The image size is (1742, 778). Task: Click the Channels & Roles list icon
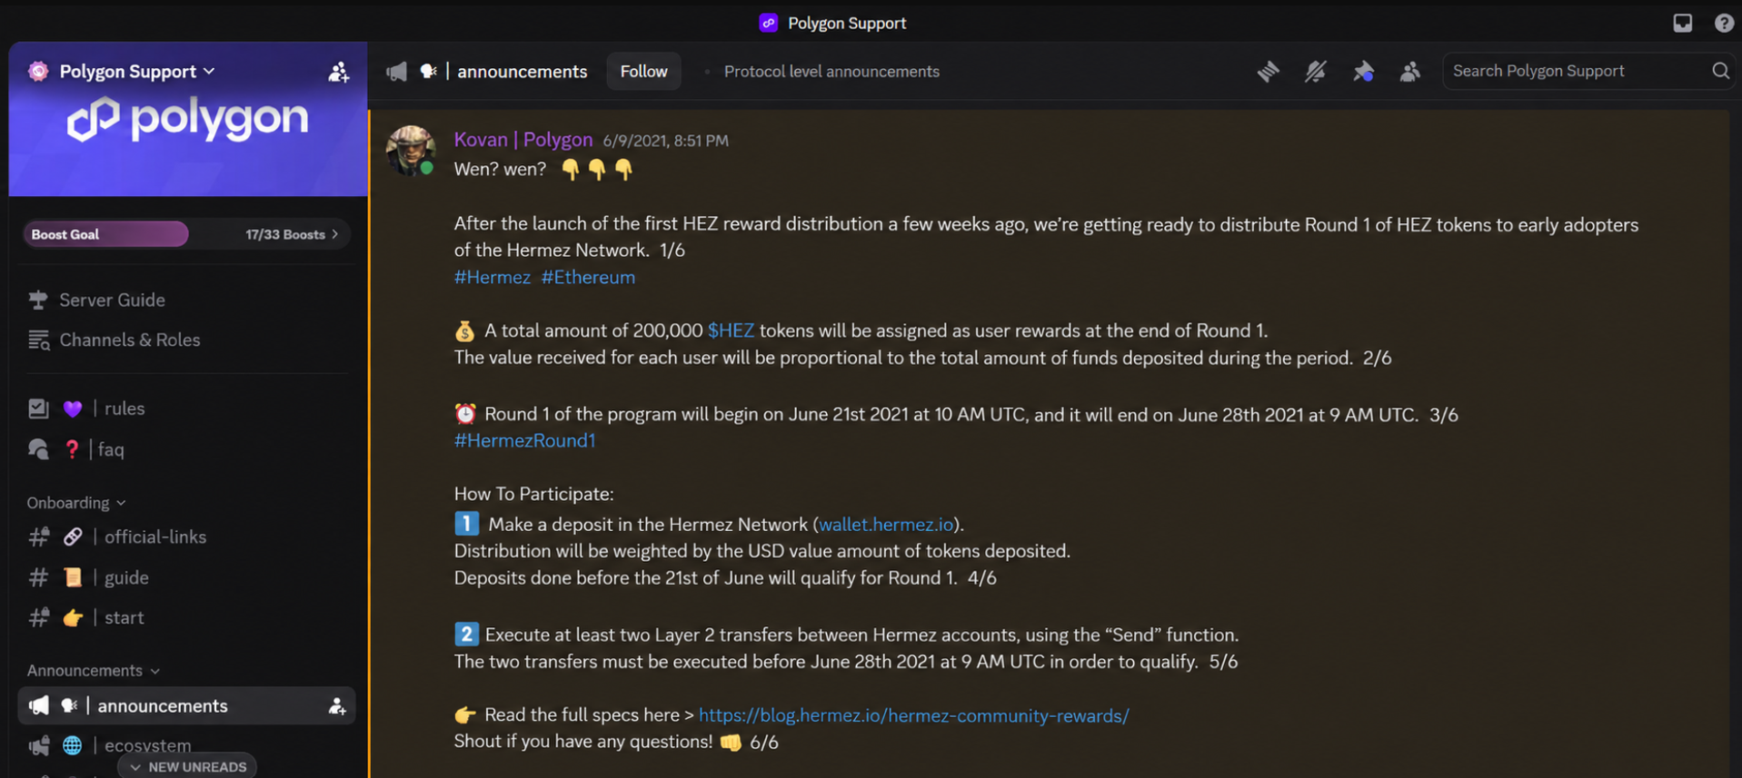coord(38,340)
